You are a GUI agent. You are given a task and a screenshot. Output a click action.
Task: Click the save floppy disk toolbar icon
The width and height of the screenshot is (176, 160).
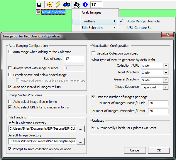click(x=39, y=5)
